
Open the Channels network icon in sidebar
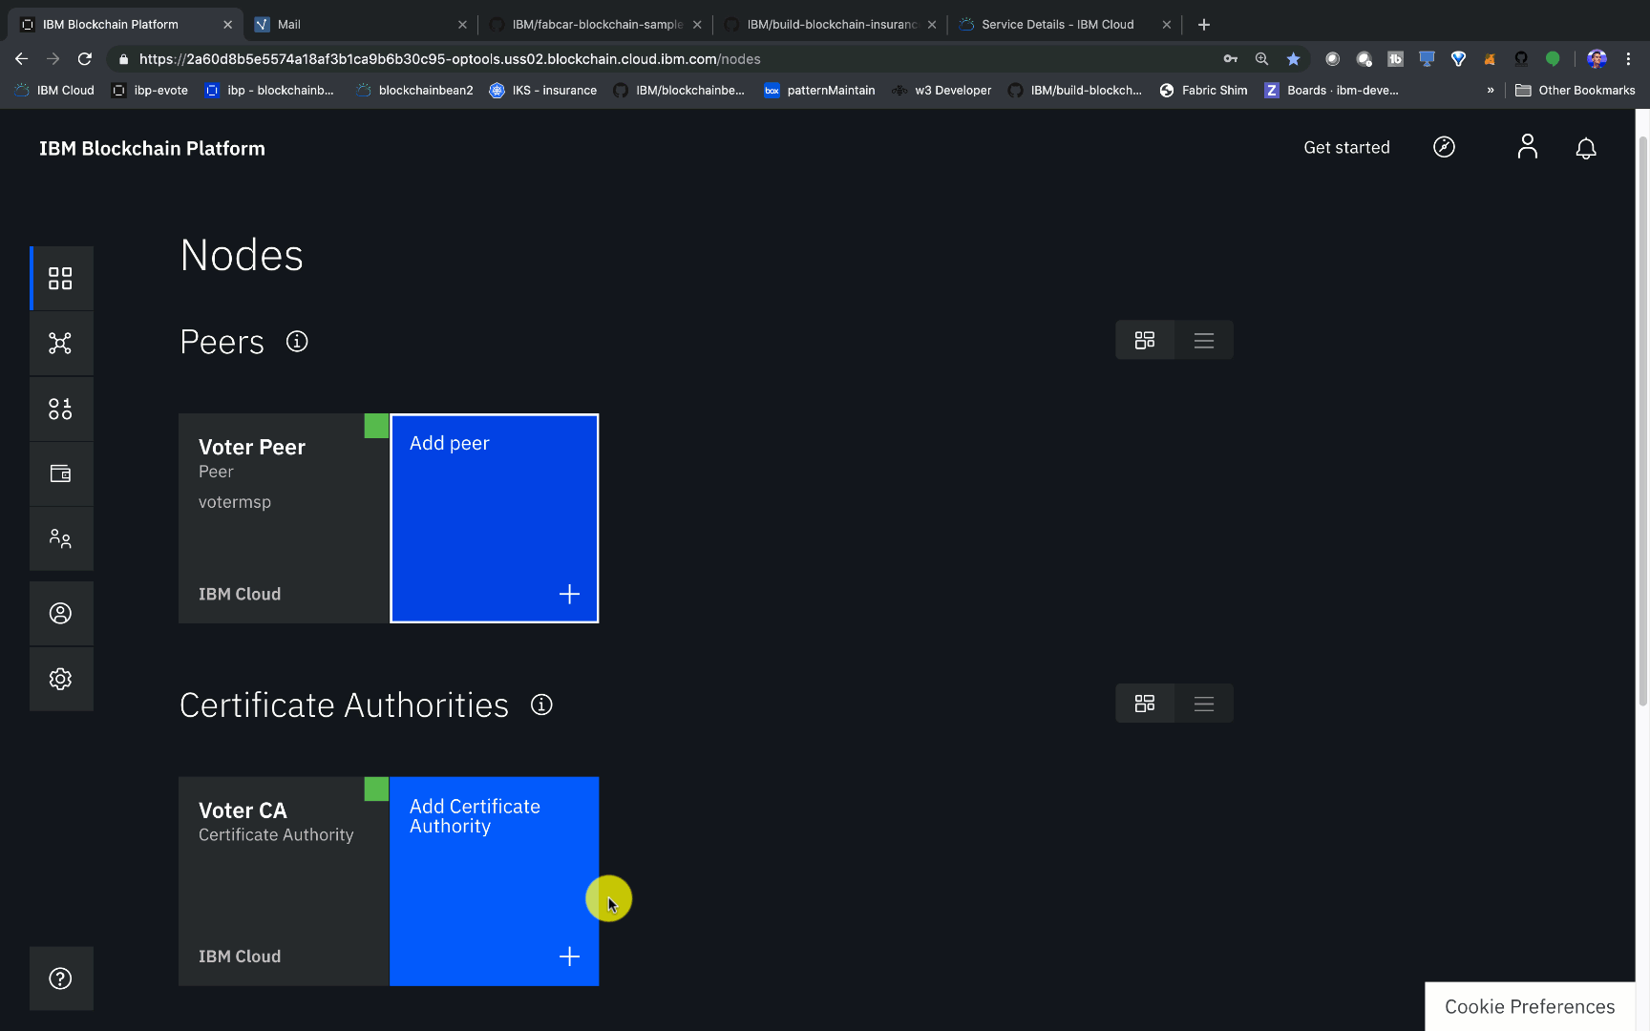(x=60, y=344)
